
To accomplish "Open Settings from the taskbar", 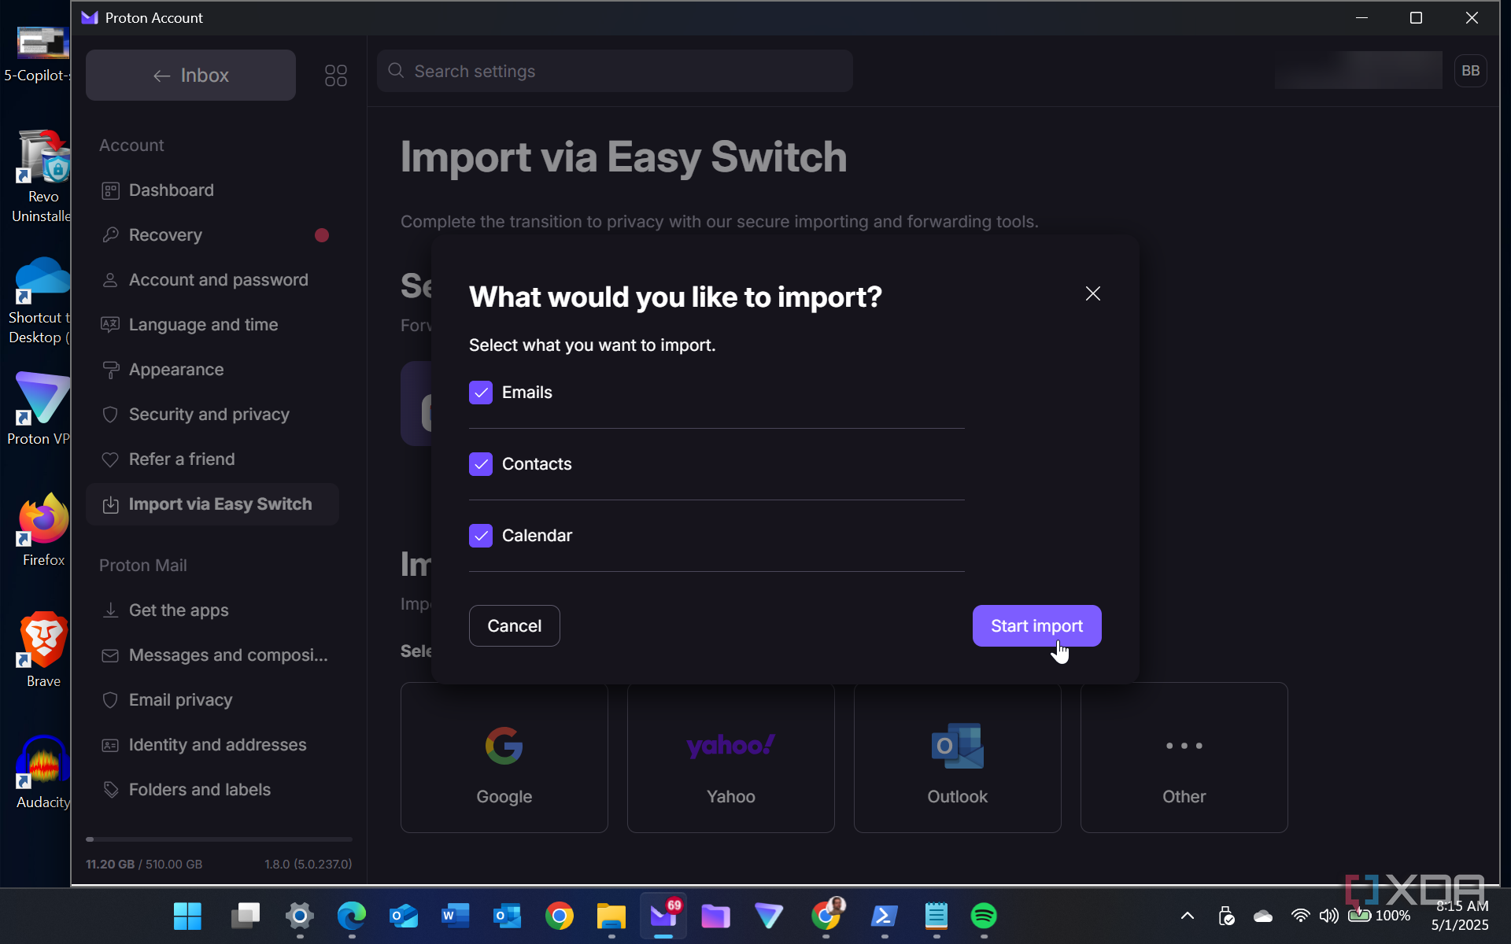I will pyautogui.click(x=299, y=916).
